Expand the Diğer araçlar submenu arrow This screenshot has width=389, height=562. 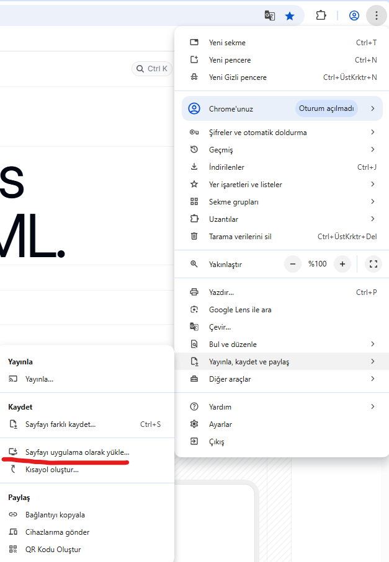pos(373,379)
